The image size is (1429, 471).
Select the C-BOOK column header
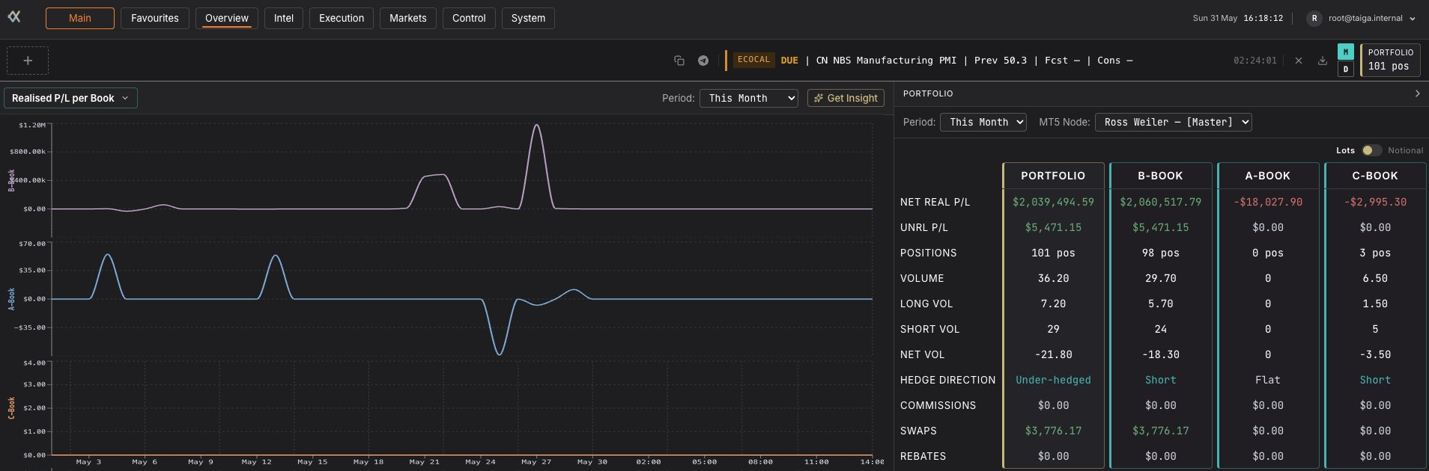pos(1375,176)
